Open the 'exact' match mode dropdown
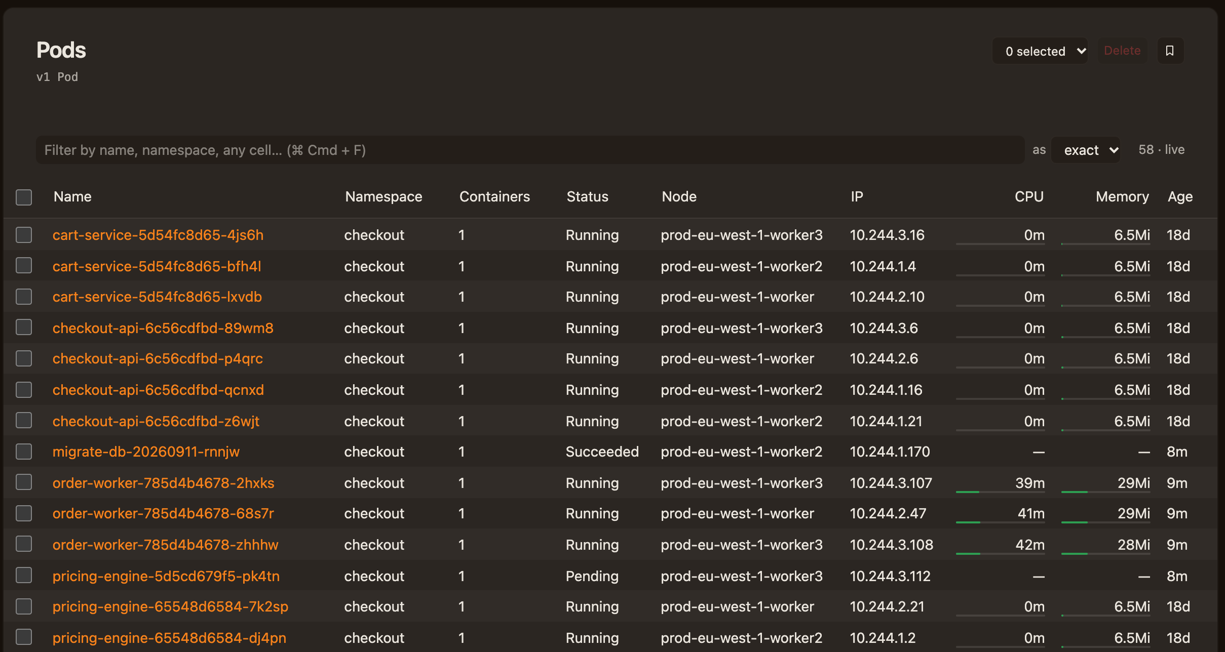The height and width of the screenshot is (652, 1225). point(1086,150)
